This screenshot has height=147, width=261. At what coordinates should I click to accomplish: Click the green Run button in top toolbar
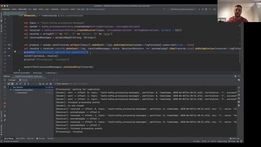[x=199, y=9]
